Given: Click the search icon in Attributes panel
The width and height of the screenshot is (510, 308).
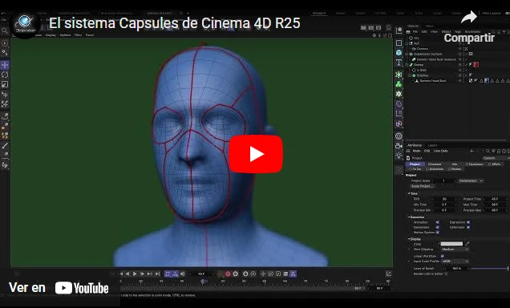Looking at the screenshot, I should [488, 151].
